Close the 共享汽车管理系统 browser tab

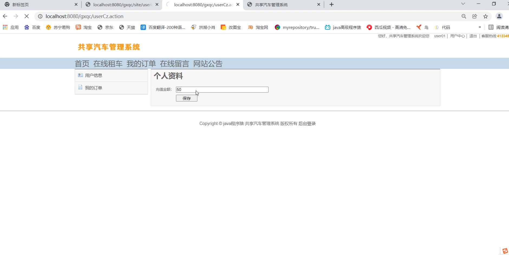pyautogui.click(x=319, y=5)
